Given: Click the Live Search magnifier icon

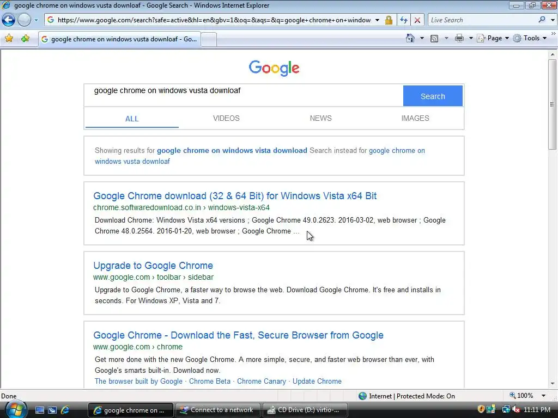Looking at the screenshot, I should coord(542,20).
